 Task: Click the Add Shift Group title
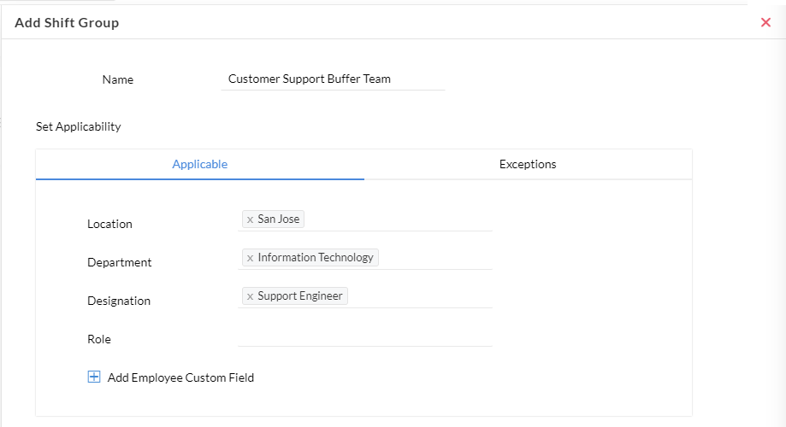point(67,23)
